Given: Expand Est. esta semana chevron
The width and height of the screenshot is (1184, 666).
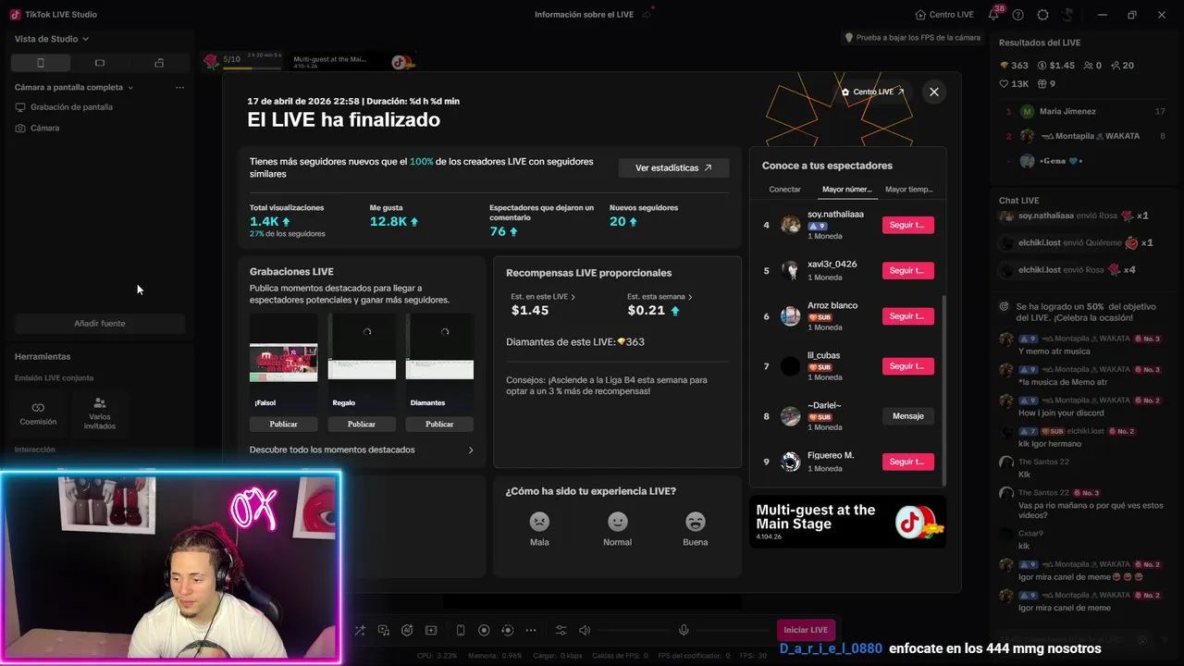Looking at the screenshot, I should pos(690,297).
